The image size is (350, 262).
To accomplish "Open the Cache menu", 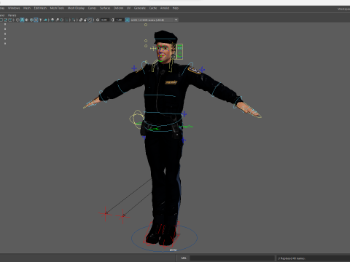I will point(153,8).
